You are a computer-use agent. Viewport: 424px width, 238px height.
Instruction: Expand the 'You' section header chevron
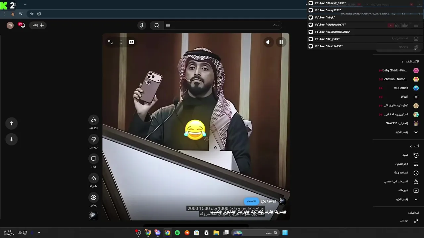(411, 146)
